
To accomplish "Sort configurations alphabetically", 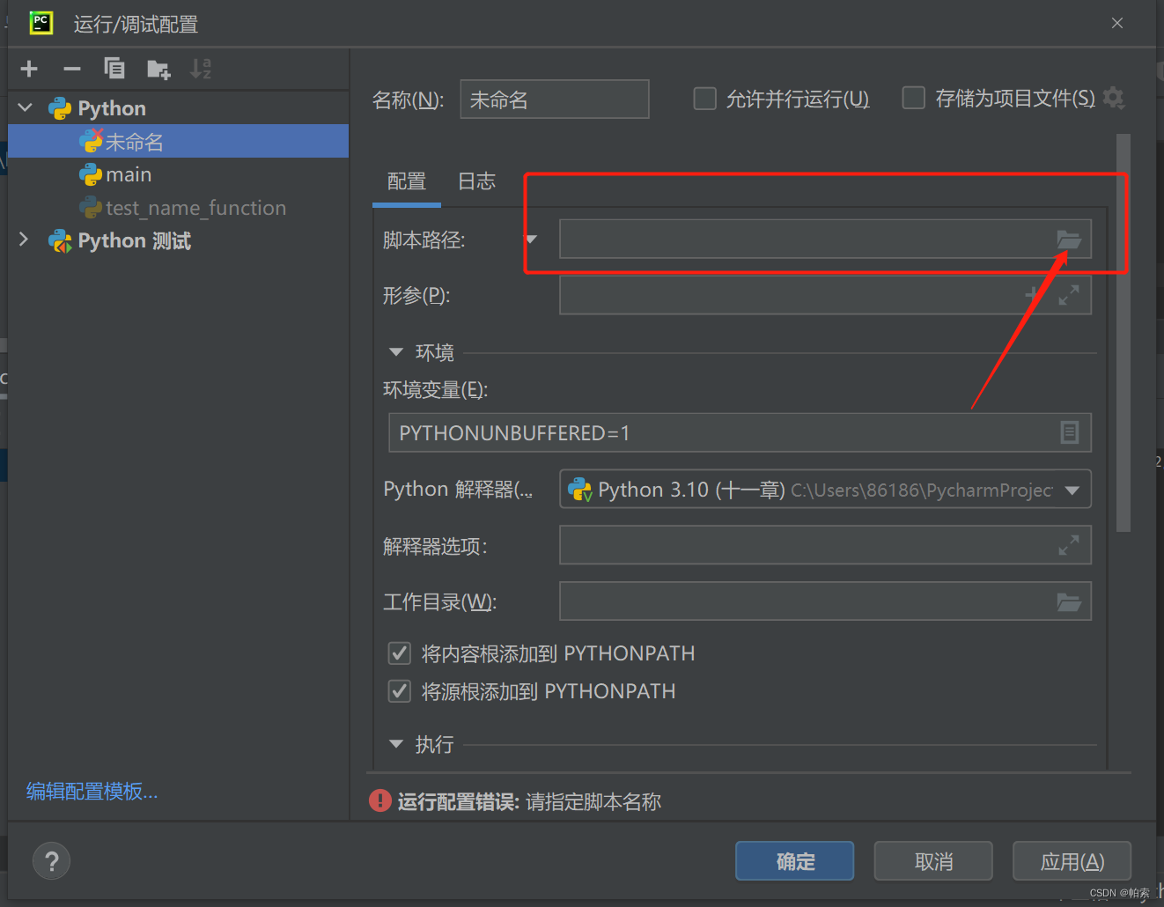I will click(x=201, y=68).
